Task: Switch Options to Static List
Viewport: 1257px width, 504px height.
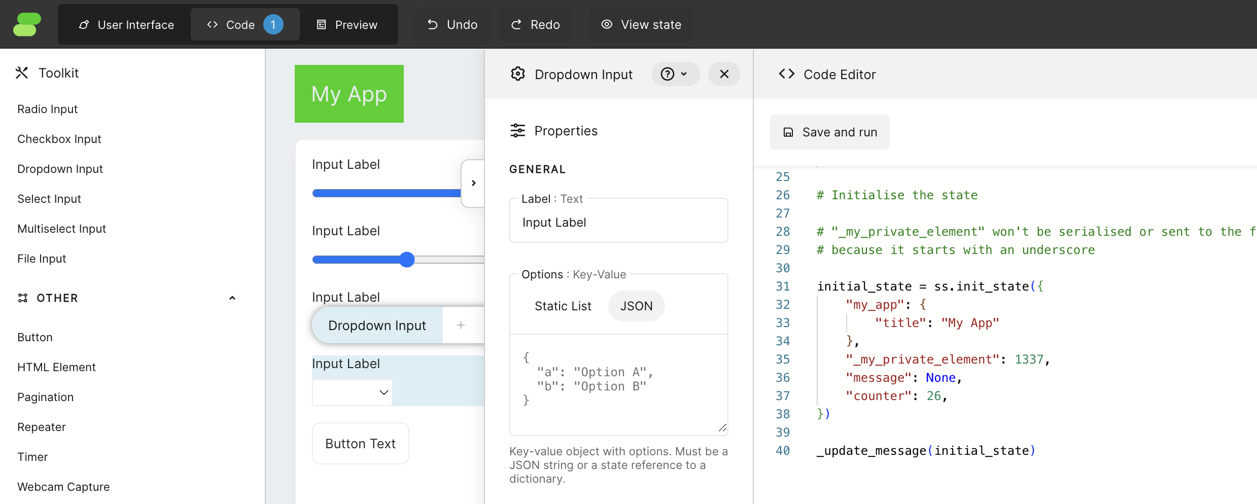Action: pyautogui.click(x=563, y=306)
